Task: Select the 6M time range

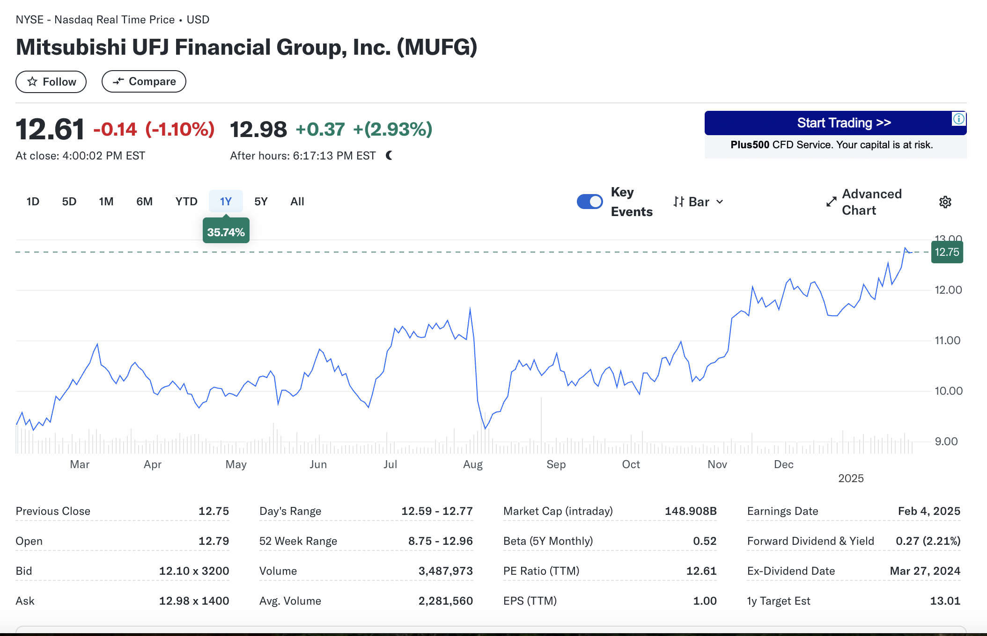Action: [144, 202]
